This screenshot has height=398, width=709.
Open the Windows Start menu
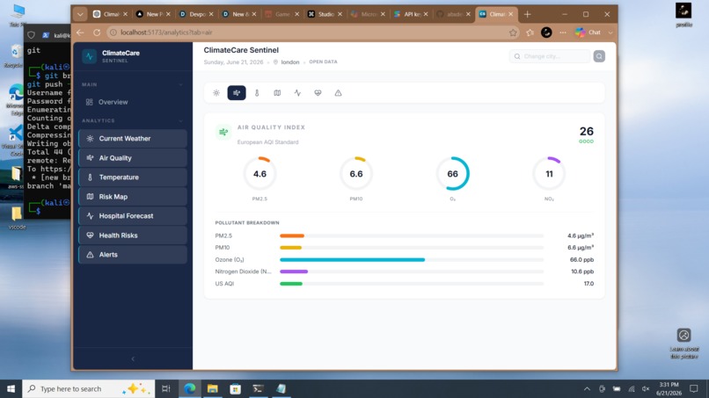[11, 389]
